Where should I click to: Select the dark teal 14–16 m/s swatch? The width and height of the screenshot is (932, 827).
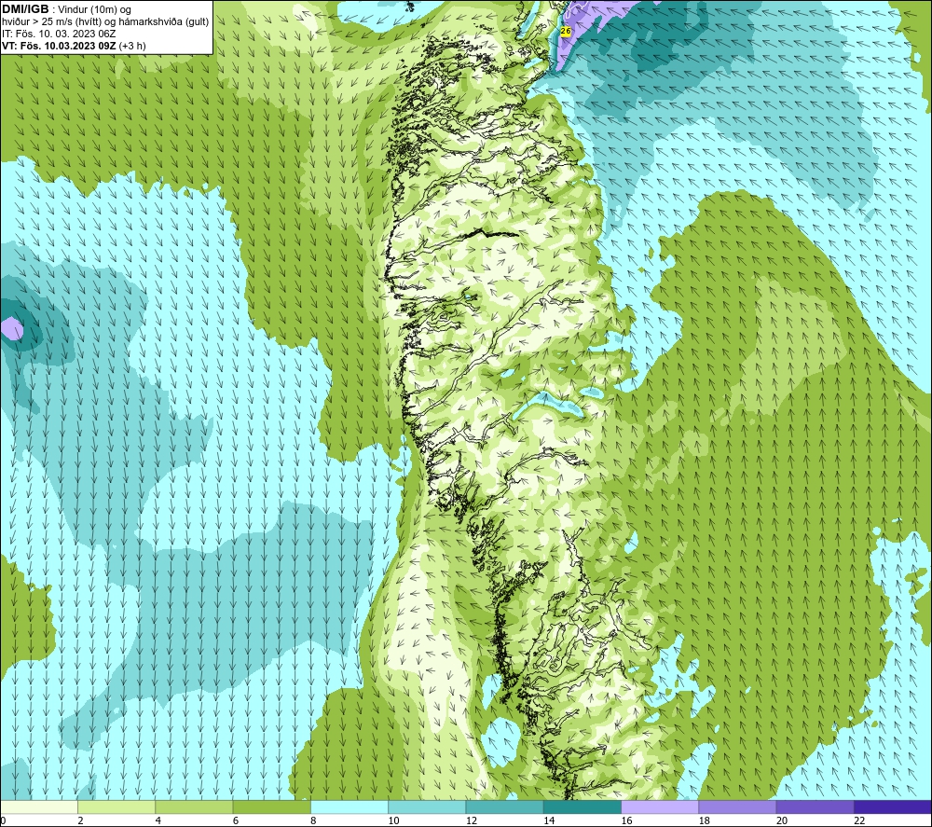582,806
